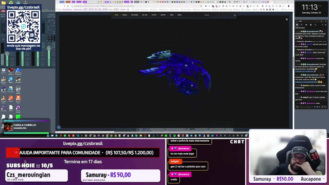
Task: Open the TRIBES menu item
Action: 171,15
